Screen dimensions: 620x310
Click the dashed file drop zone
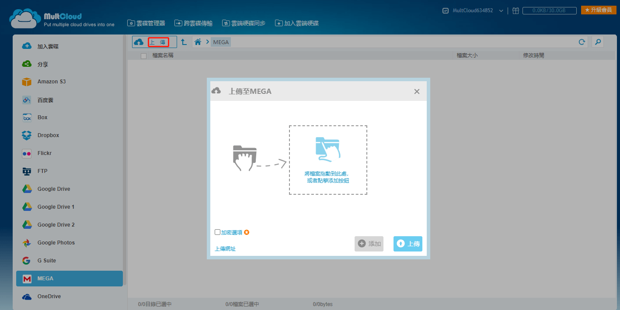point(328,160)
